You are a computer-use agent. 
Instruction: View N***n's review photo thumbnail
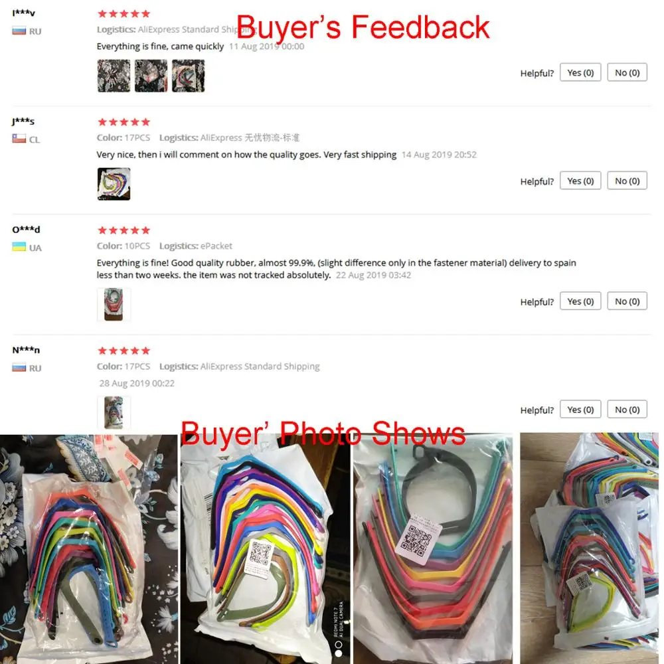point(114,413)
